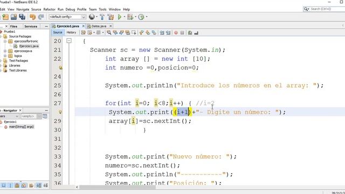Click the Profile Project icon
The height and width of the screenshot is (194, 345).
click(x=141, y=17)
